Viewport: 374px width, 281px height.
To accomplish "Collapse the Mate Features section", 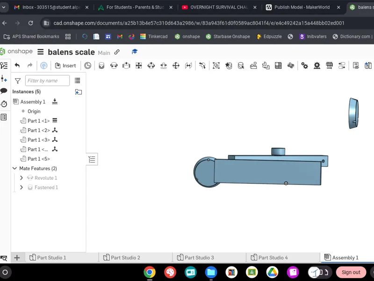I will tap(14, 169).
